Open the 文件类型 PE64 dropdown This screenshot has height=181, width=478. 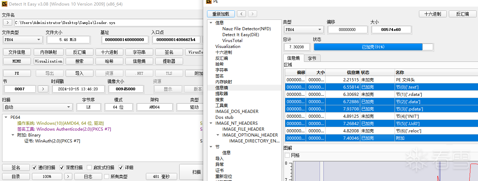(x=23, y=40)
